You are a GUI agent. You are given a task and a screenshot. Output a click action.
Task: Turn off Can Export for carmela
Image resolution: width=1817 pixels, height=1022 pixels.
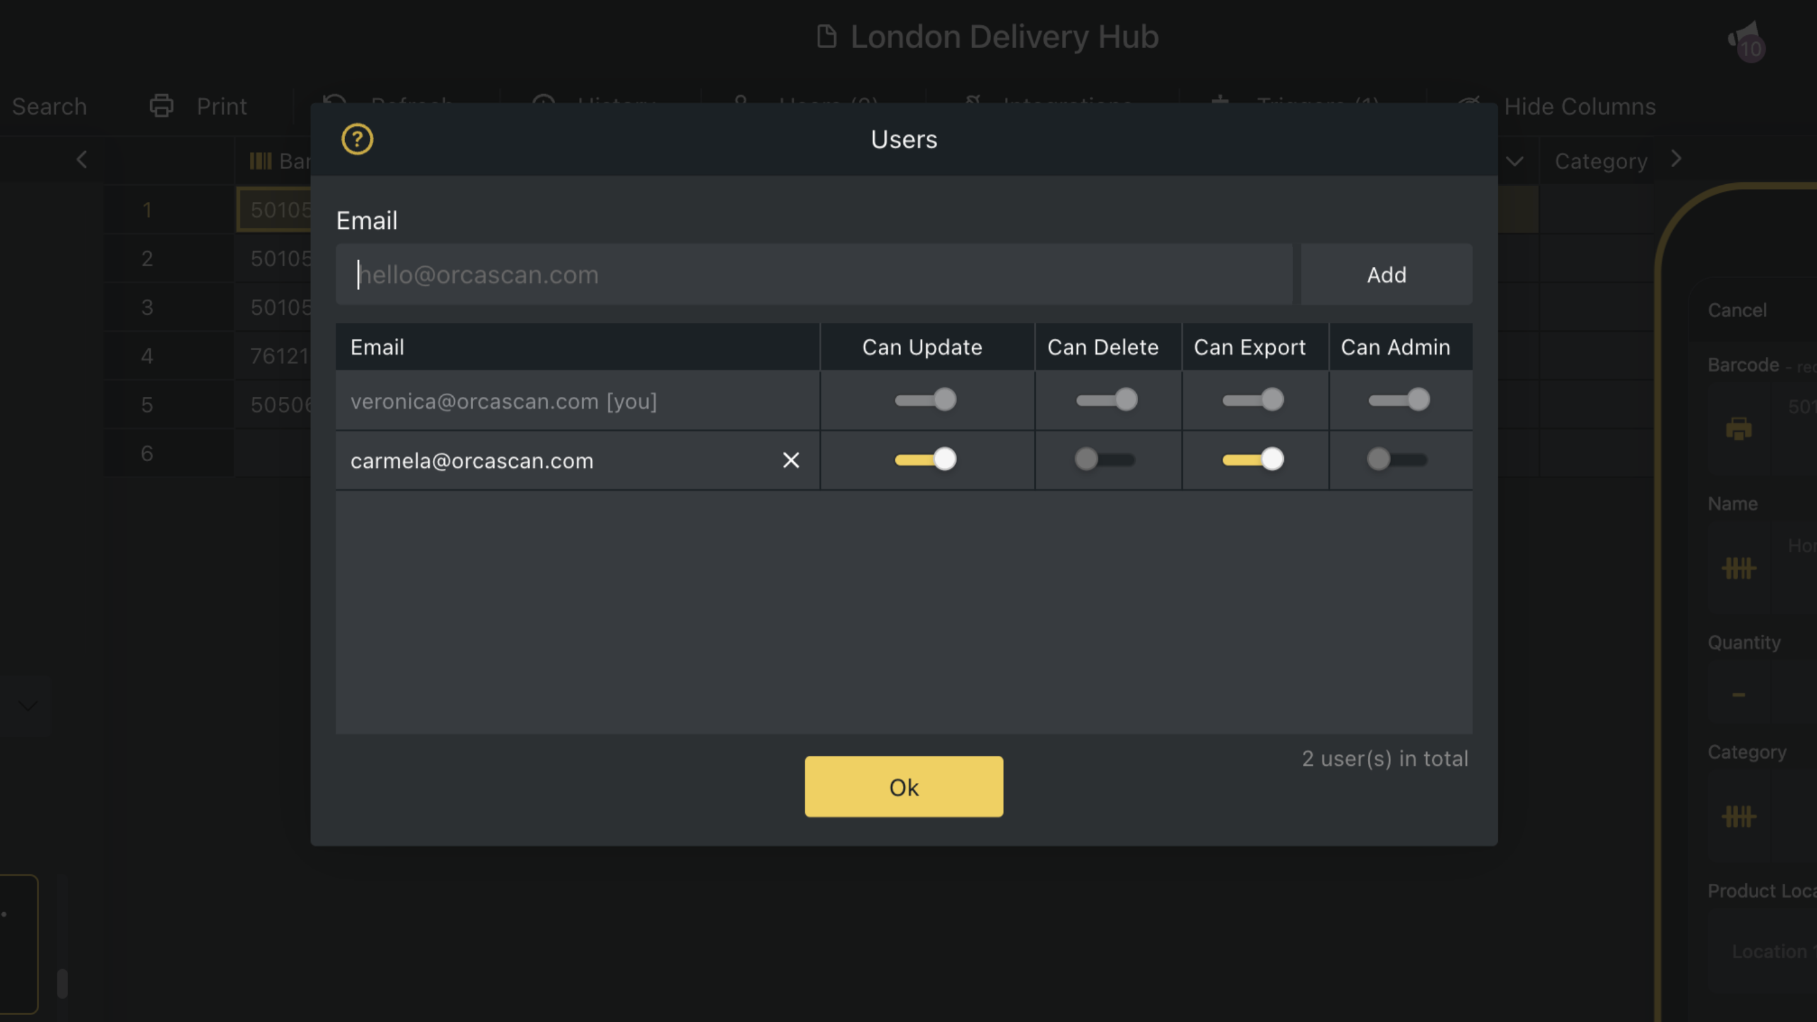tap(1253, 460)
